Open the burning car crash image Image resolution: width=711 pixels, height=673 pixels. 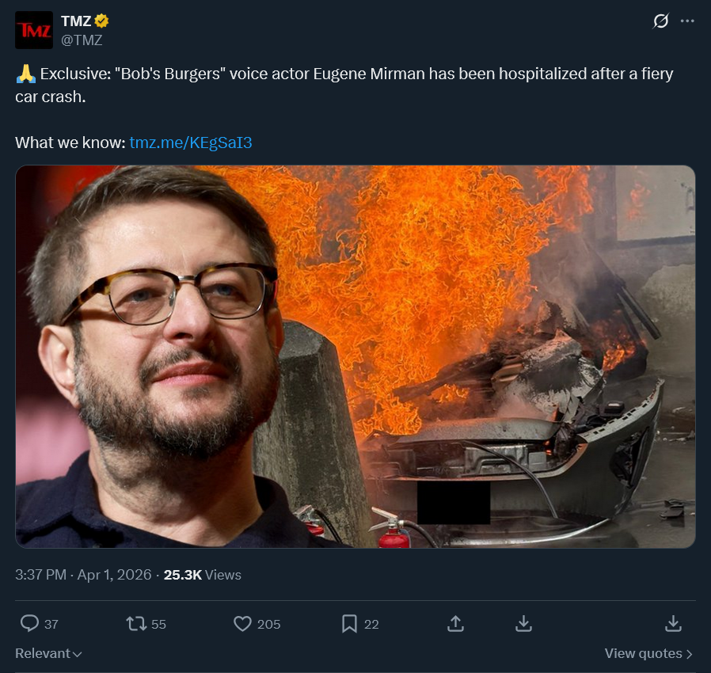(x=355, y=356)
